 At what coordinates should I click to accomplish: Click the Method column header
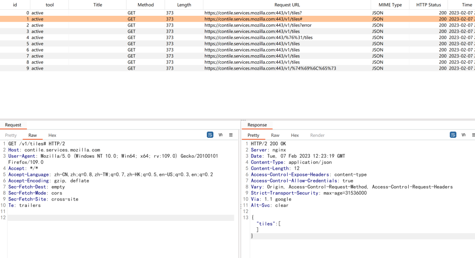coord(145,5)
